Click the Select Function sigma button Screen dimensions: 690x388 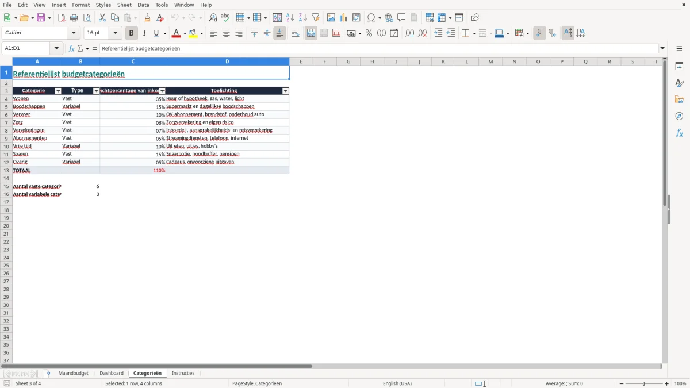[80, 48]
